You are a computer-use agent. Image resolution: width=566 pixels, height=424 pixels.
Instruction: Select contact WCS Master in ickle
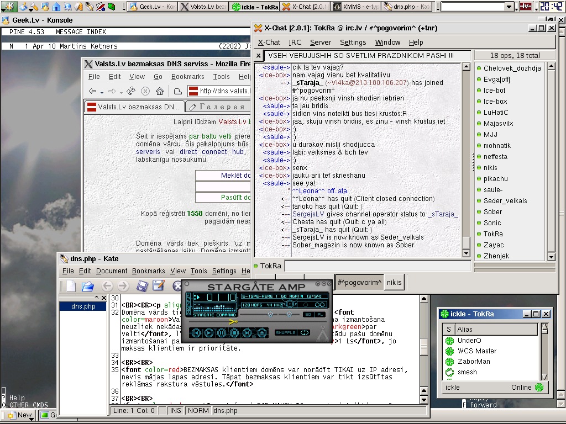(x=476, y=351)
